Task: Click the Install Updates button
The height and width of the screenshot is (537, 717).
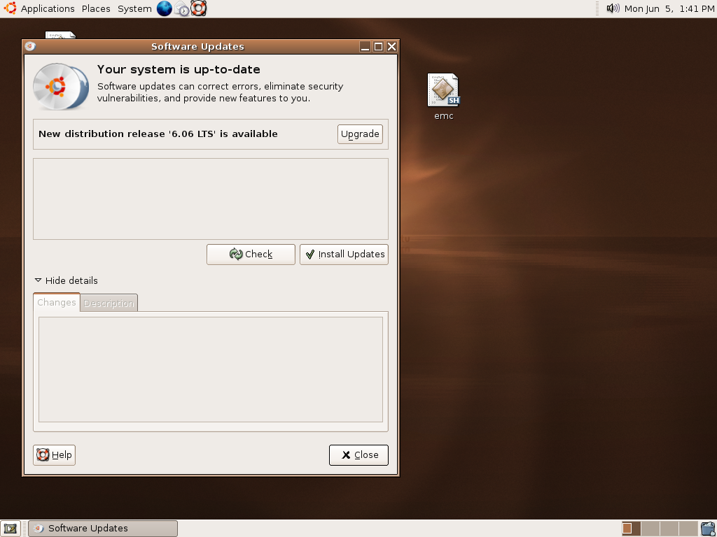Action: tap(344, 255)
